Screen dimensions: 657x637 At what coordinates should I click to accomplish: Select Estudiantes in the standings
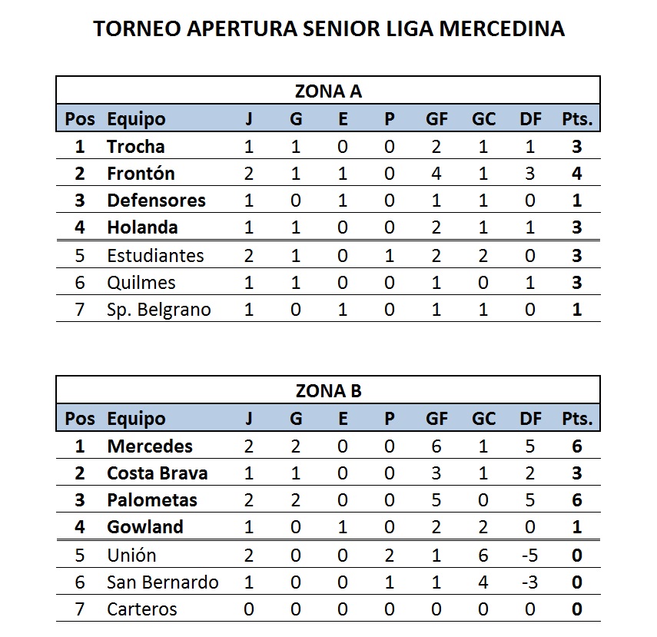[x=155, y=256]
